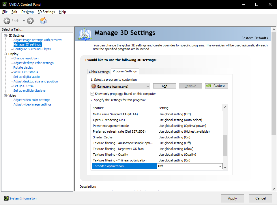This screenshot has width=277, height=205.
Task: Open Set up digital audio
Action: (27, 77)
